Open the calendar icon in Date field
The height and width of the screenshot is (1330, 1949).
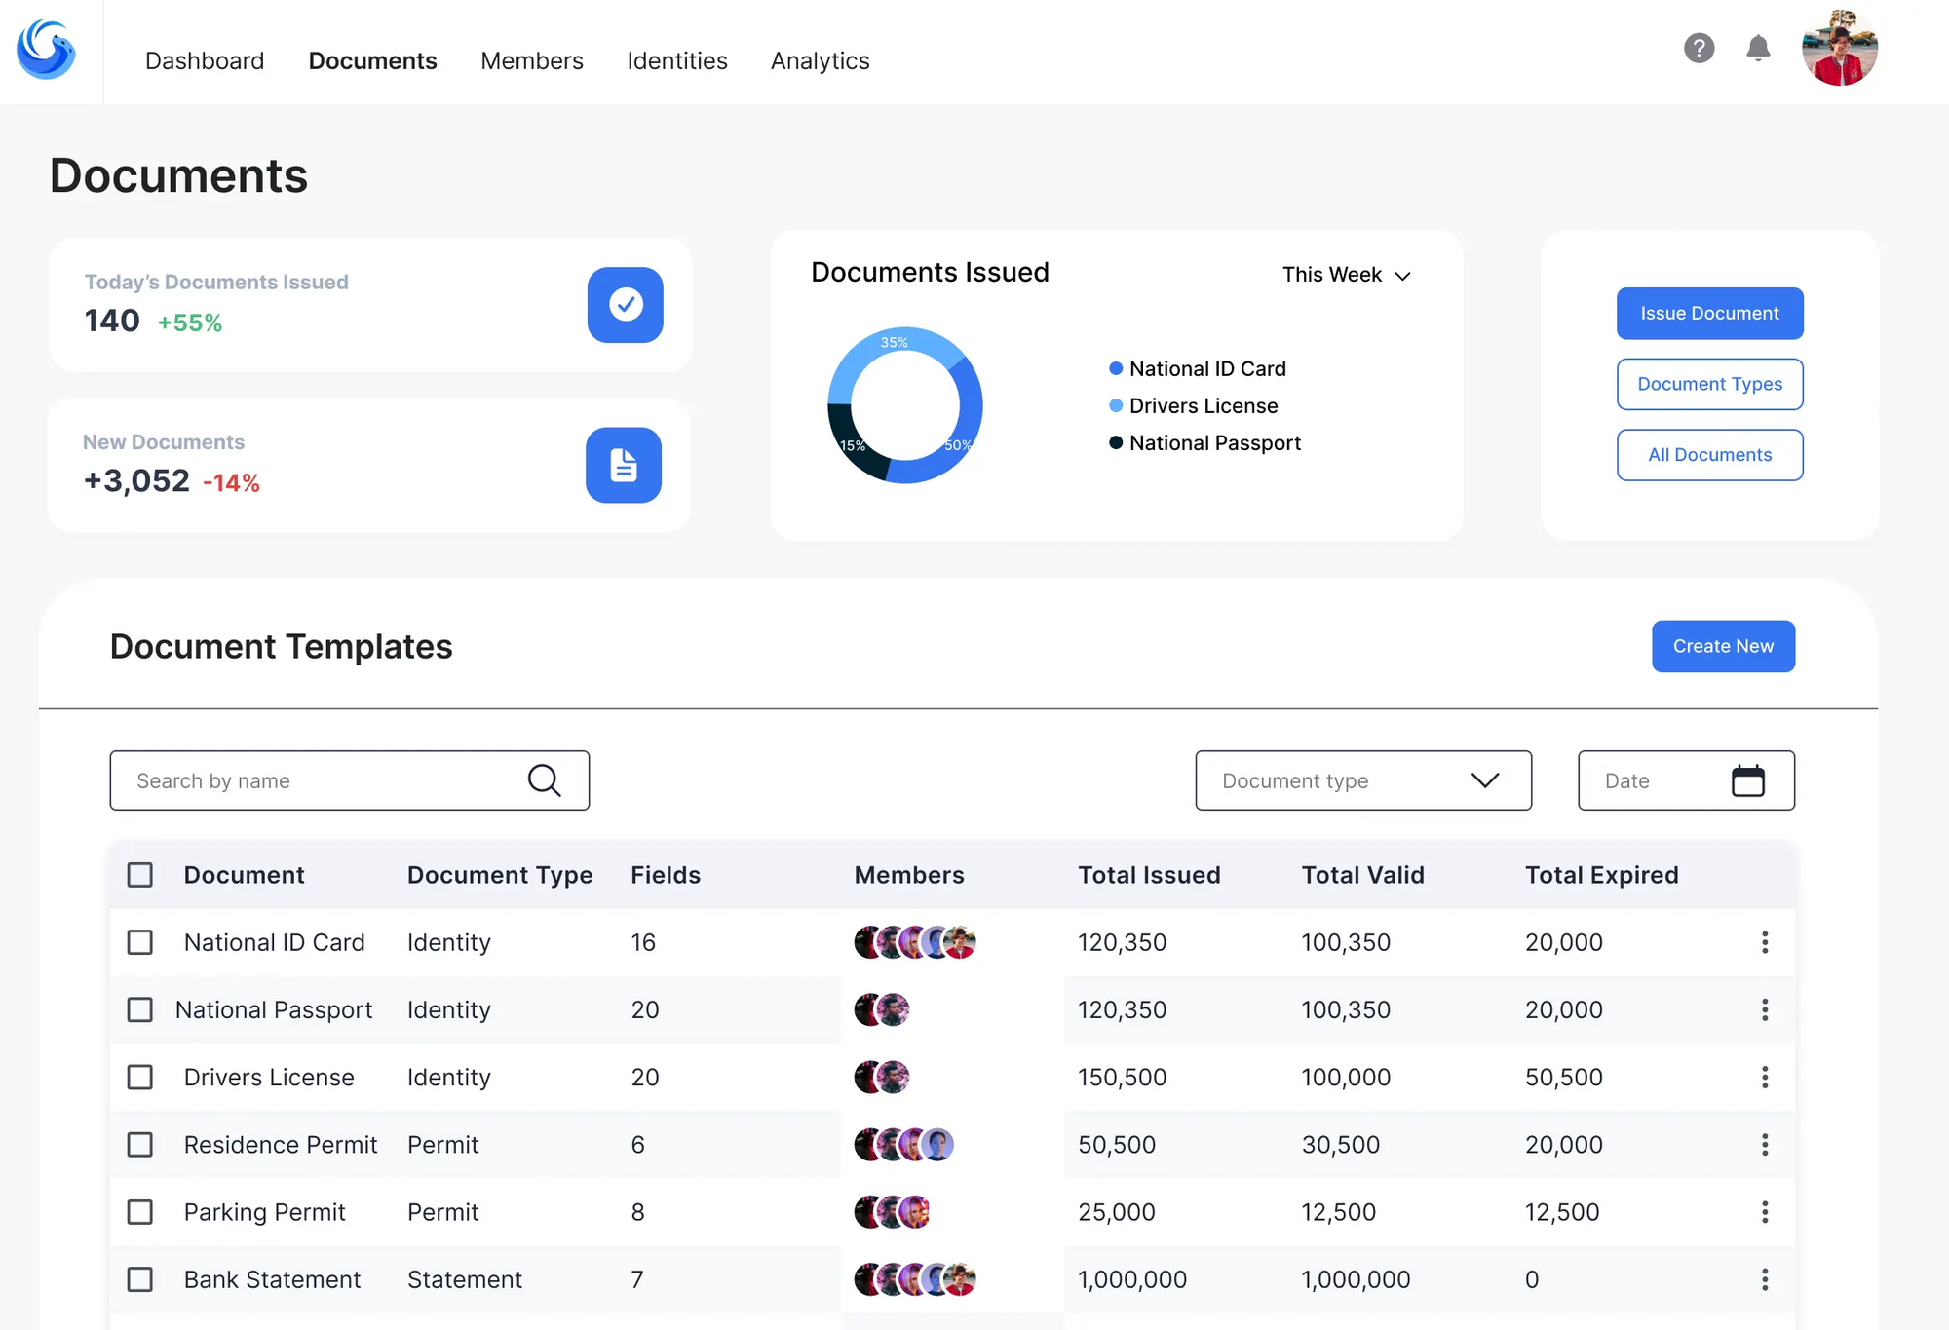[1747, 780]
